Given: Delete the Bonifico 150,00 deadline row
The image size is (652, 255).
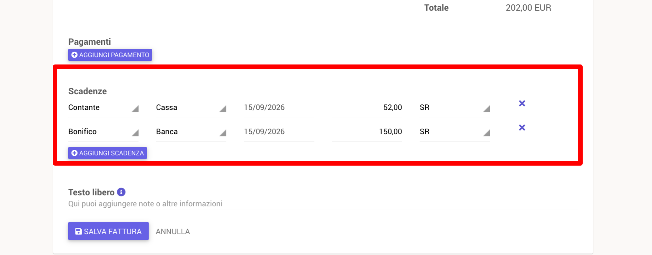Looking at the screenshot, I should click(522, 127).
